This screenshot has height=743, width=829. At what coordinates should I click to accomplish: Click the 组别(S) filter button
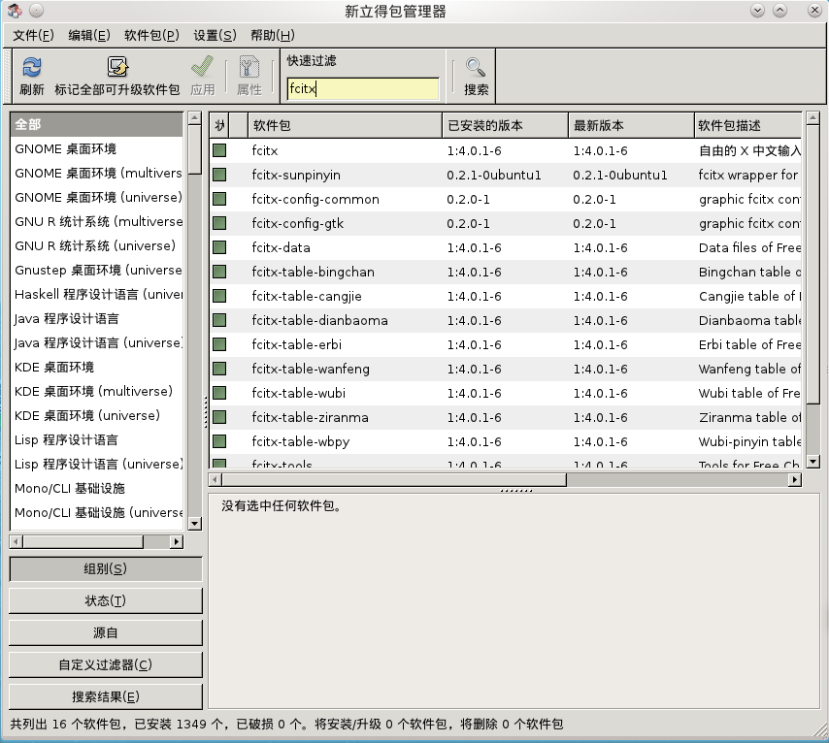point(106,569)
